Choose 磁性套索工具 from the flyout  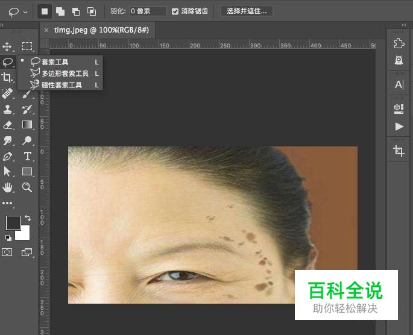[61, 86]
